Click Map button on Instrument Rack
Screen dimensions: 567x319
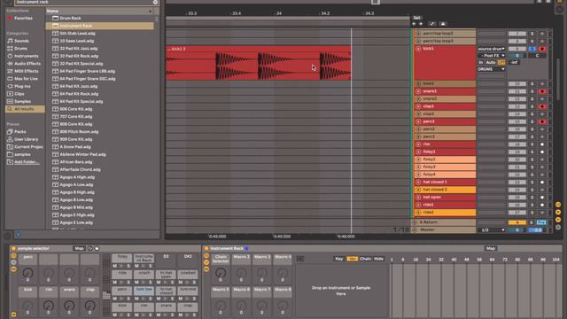(x=491, y=248)
